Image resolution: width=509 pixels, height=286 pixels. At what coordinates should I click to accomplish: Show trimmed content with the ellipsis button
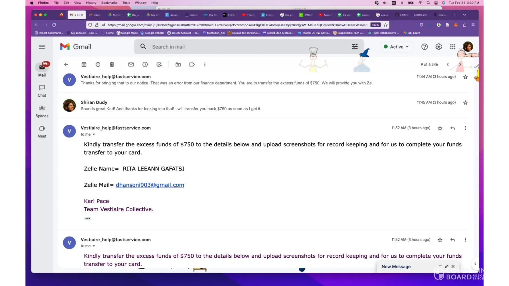coord(88,219)
